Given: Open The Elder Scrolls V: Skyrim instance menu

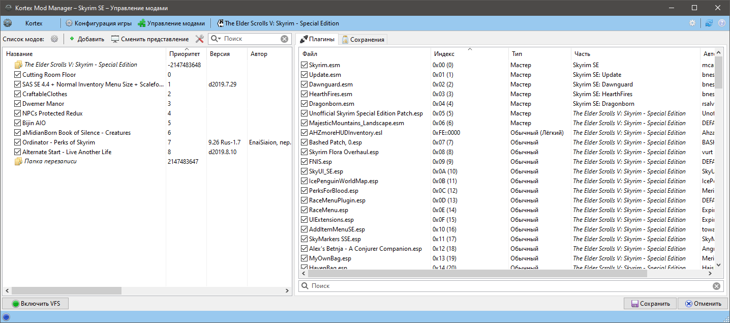Looking at the screenshot, I should tap(278, 23).
